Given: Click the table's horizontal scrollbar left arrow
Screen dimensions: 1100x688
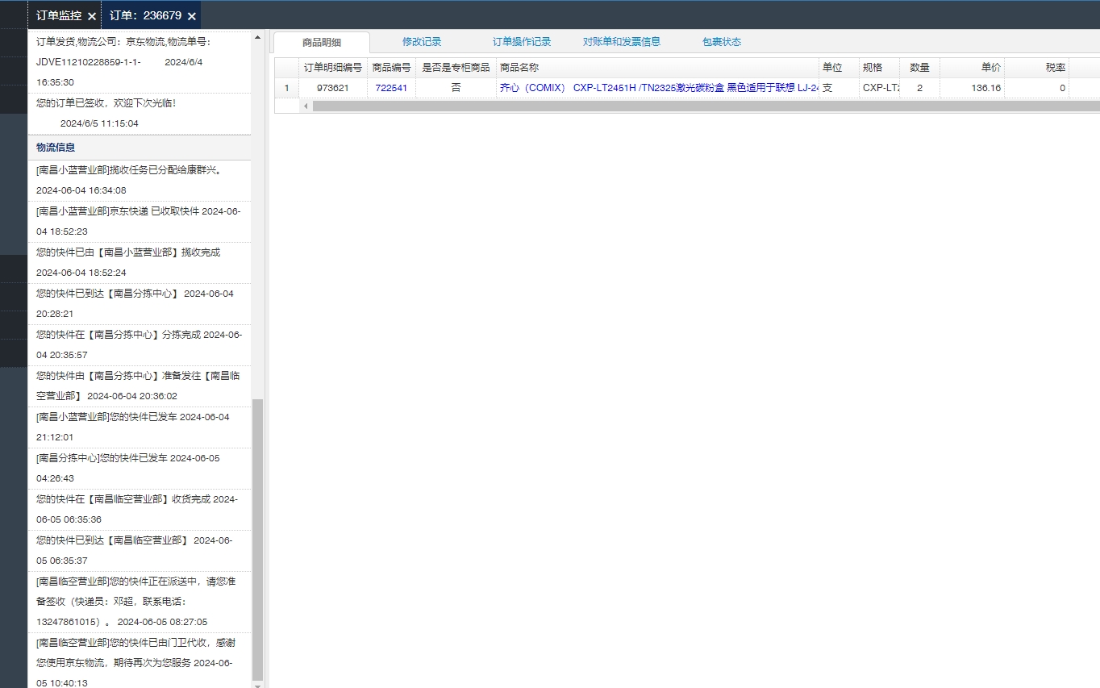Looking at the screenshot, I should (x=306, y=106).
